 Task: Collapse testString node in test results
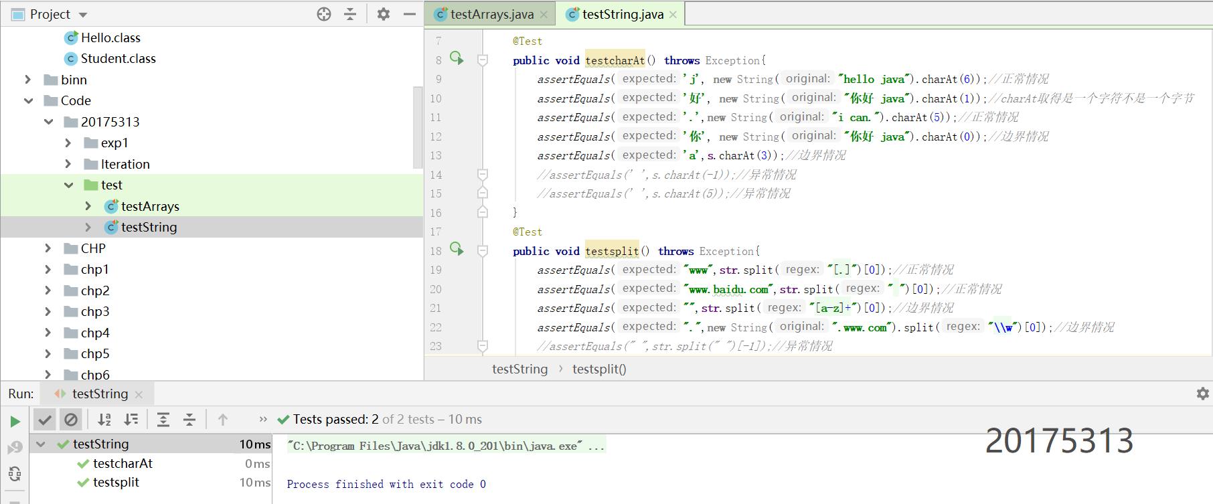tap(41, 444)
